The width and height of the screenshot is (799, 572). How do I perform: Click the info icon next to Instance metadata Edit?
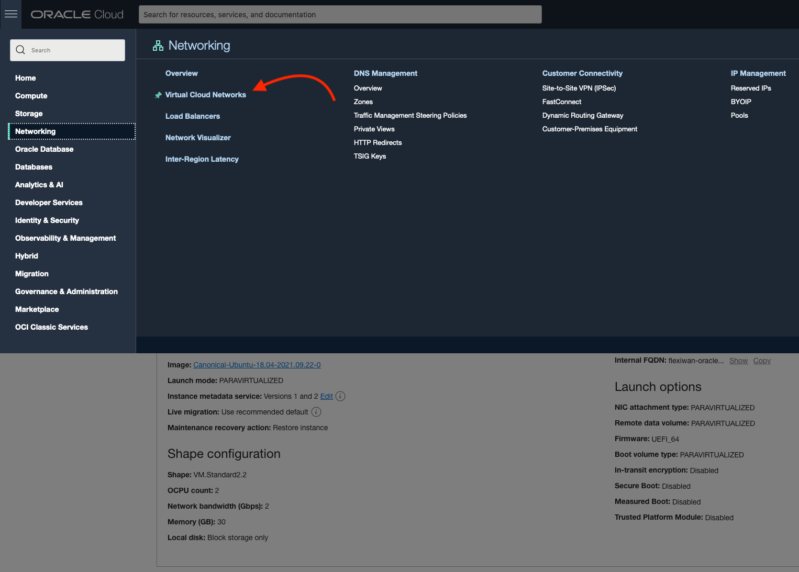340,396
